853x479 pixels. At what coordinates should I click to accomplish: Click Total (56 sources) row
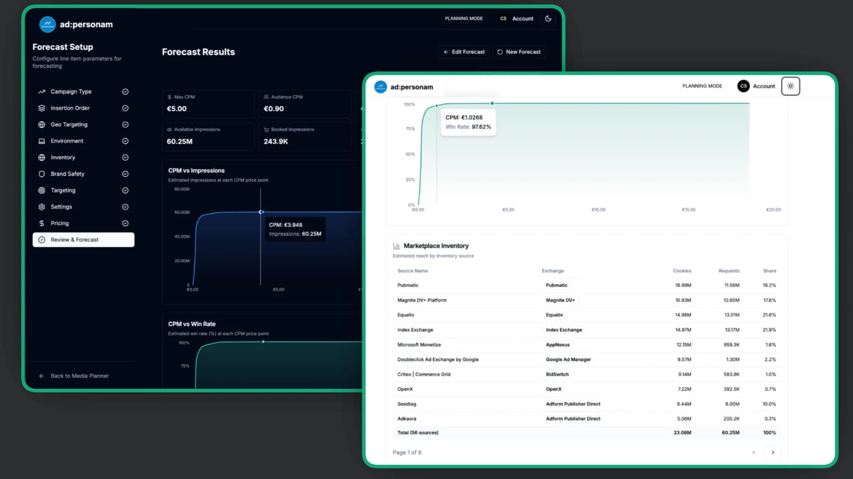586,432
